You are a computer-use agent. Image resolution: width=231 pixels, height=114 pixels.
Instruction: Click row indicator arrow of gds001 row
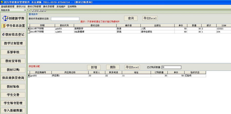click(x=29, y=29)
